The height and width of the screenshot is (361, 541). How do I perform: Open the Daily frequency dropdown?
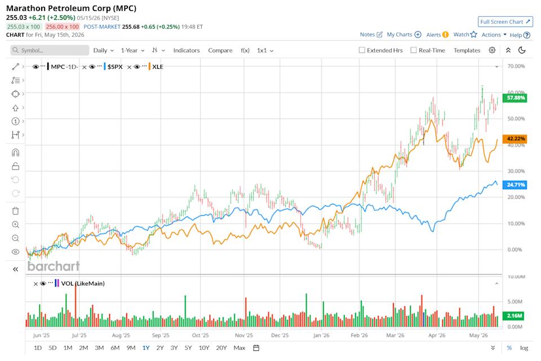104,50
